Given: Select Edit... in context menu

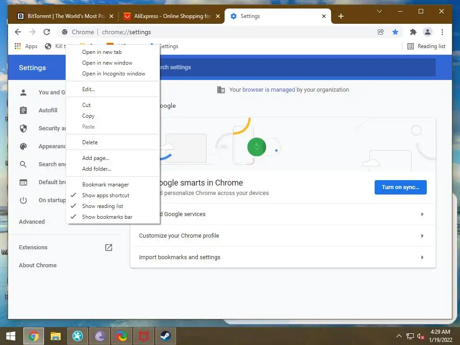Looking at the screenshot, I should (x=113, y=89).
